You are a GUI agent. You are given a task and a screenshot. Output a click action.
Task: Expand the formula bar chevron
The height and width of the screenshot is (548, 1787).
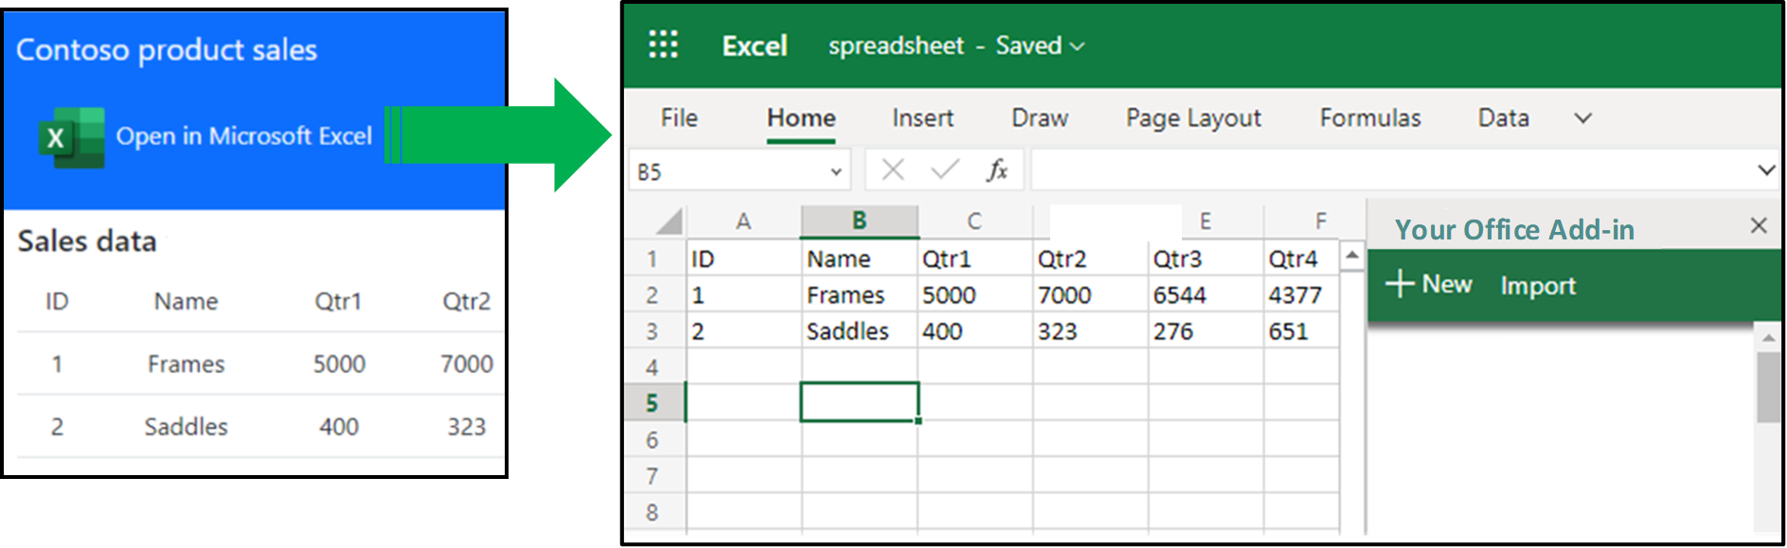pos(1765,170)
